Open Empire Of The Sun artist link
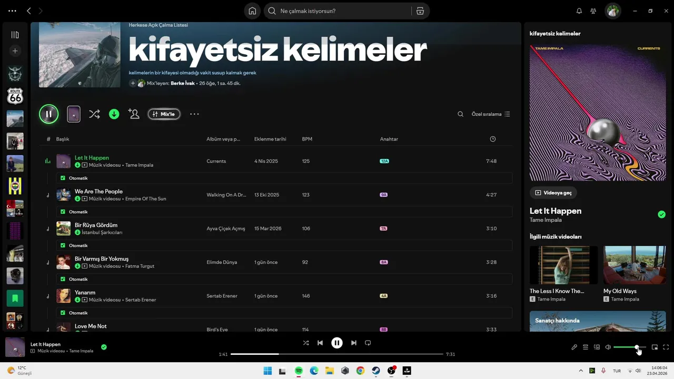This screenshot has height=379, width=674. (145, 199)
